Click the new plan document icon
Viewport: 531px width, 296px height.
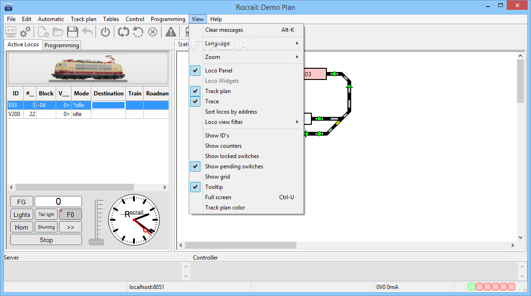click(x=44, y=32)
